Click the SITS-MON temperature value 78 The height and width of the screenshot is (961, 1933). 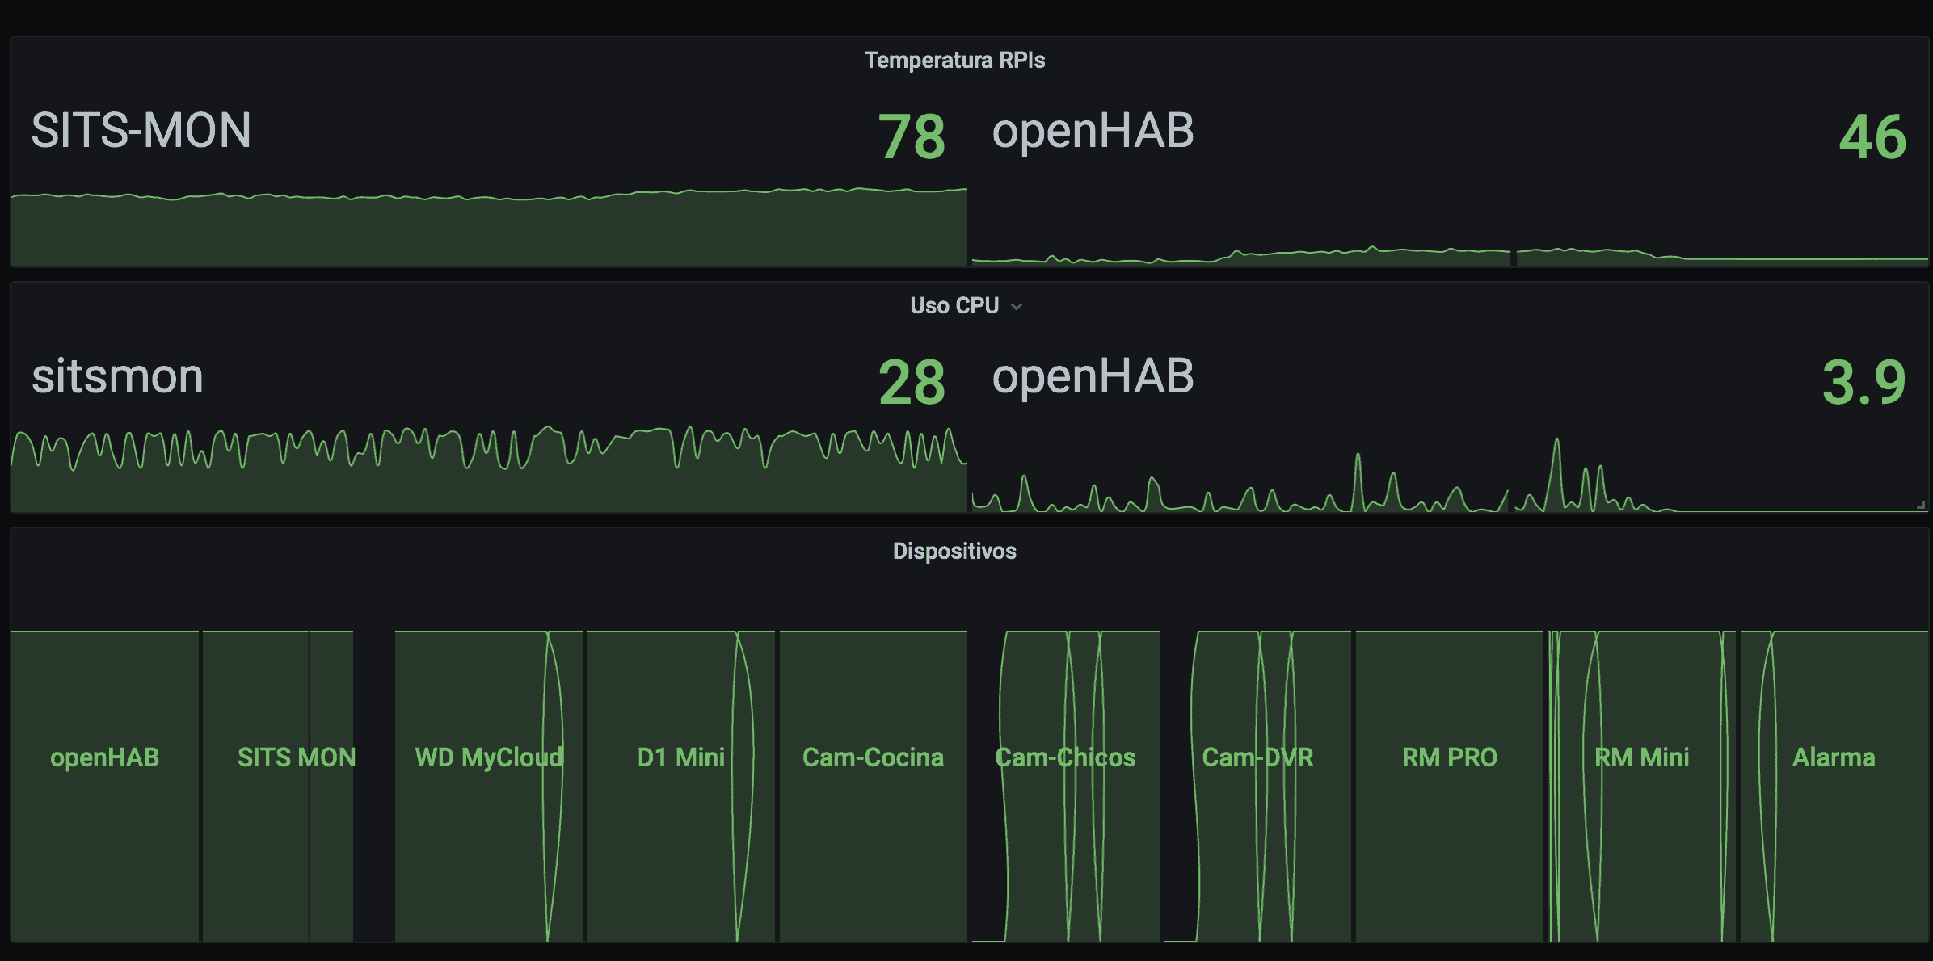tap(912, 136)
